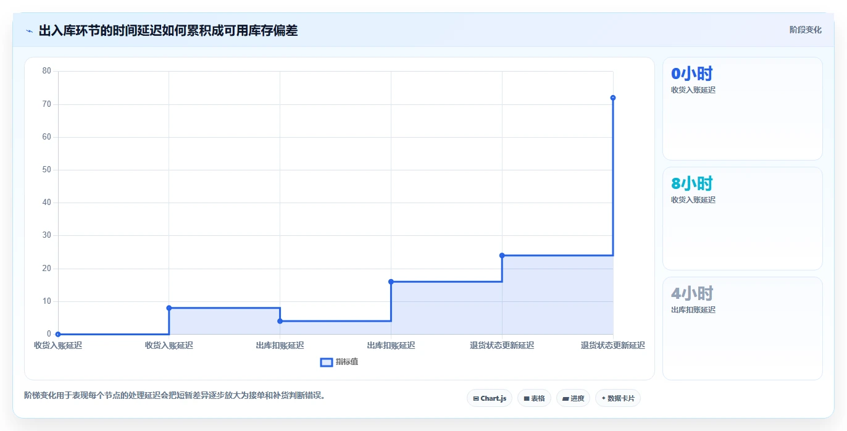
Task: Click the y-axis label 50
Action: coord(47,170)
